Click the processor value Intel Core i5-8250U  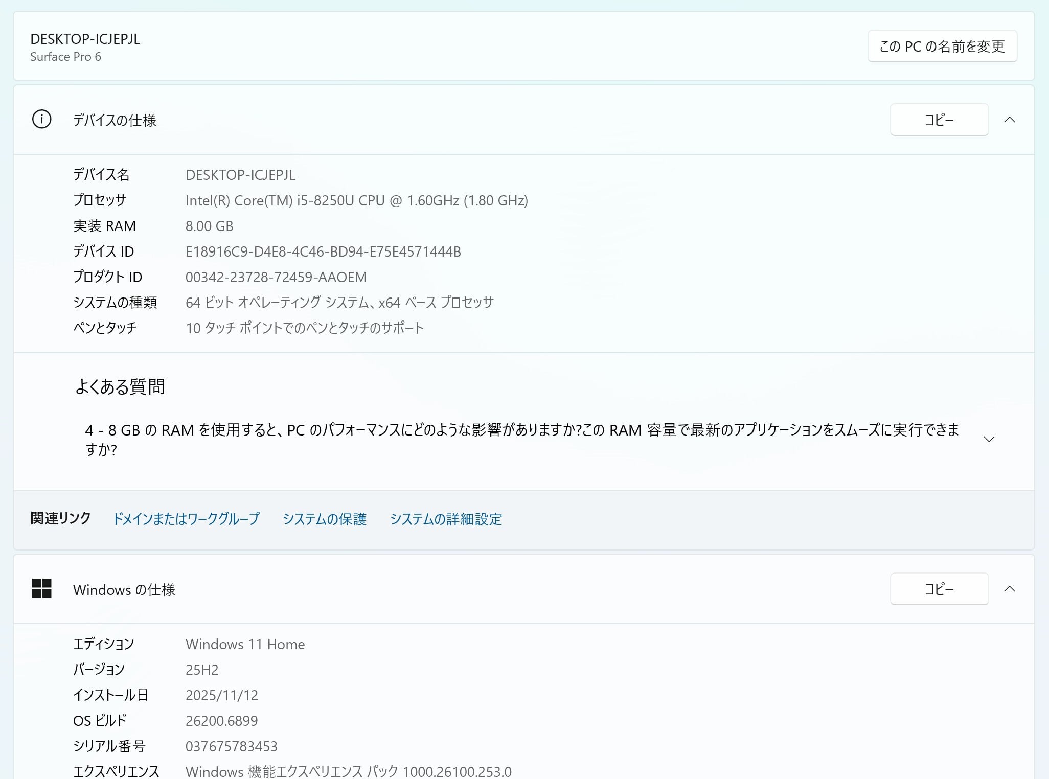[356, 200]
